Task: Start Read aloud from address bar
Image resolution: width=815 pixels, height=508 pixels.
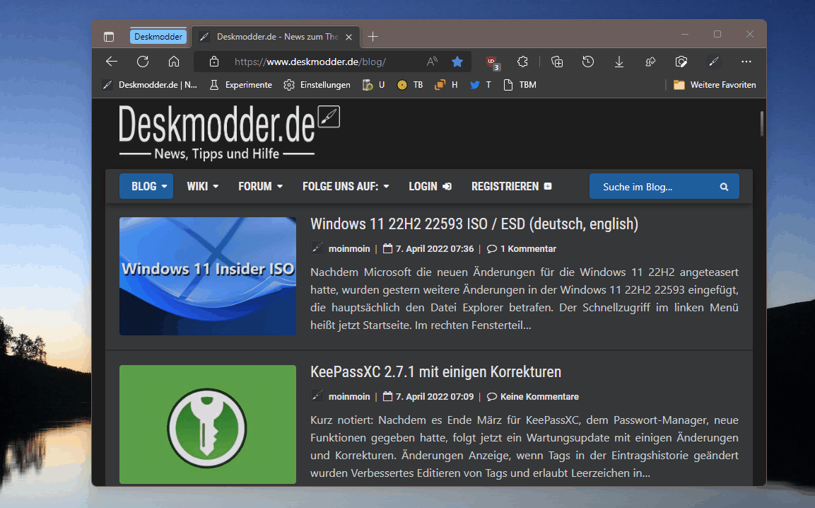Action: click(432, 62)
